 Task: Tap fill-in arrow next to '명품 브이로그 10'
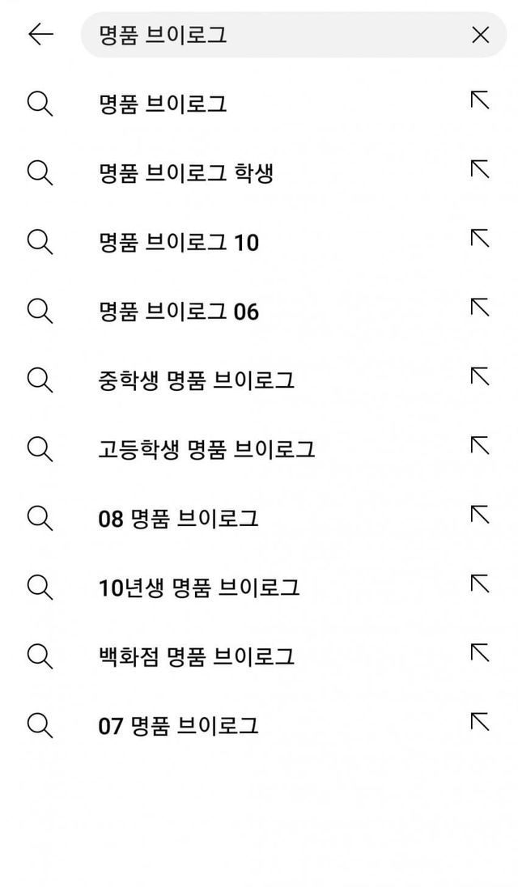[x=480, y=239]
